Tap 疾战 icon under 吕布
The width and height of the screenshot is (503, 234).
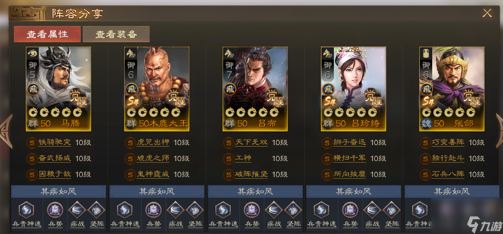[x=274, y=210]
